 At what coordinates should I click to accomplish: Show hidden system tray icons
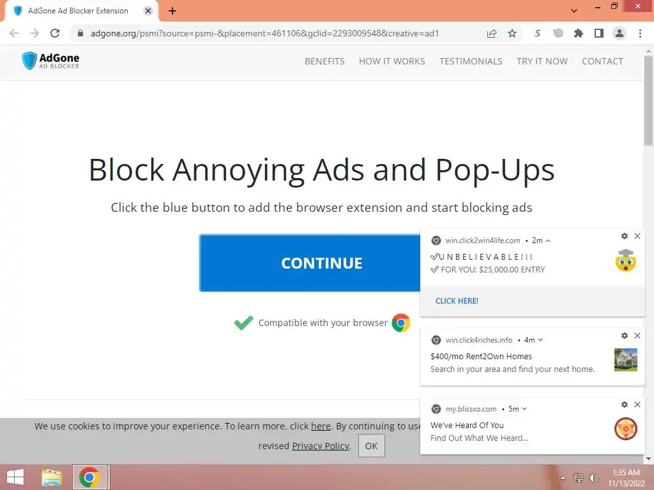coord(563,478)
